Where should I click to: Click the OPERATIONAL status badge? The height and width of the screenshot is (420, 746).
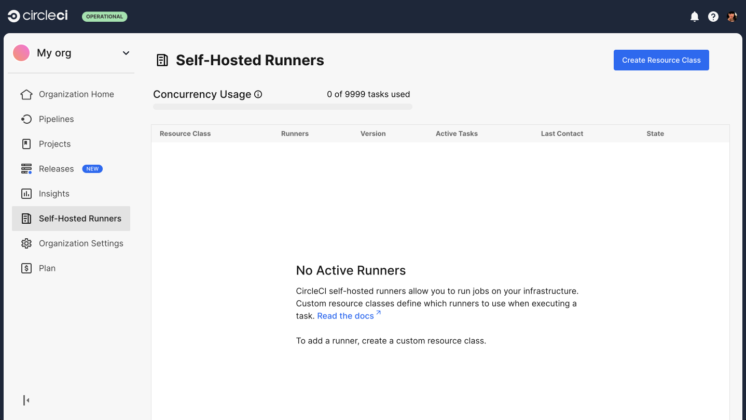pyautogui.click(x=104, y=17)
